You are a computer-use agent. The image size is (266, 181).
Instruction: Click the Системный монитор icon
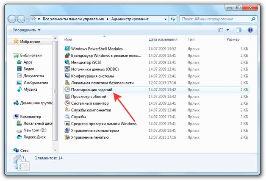coord(67,103)
